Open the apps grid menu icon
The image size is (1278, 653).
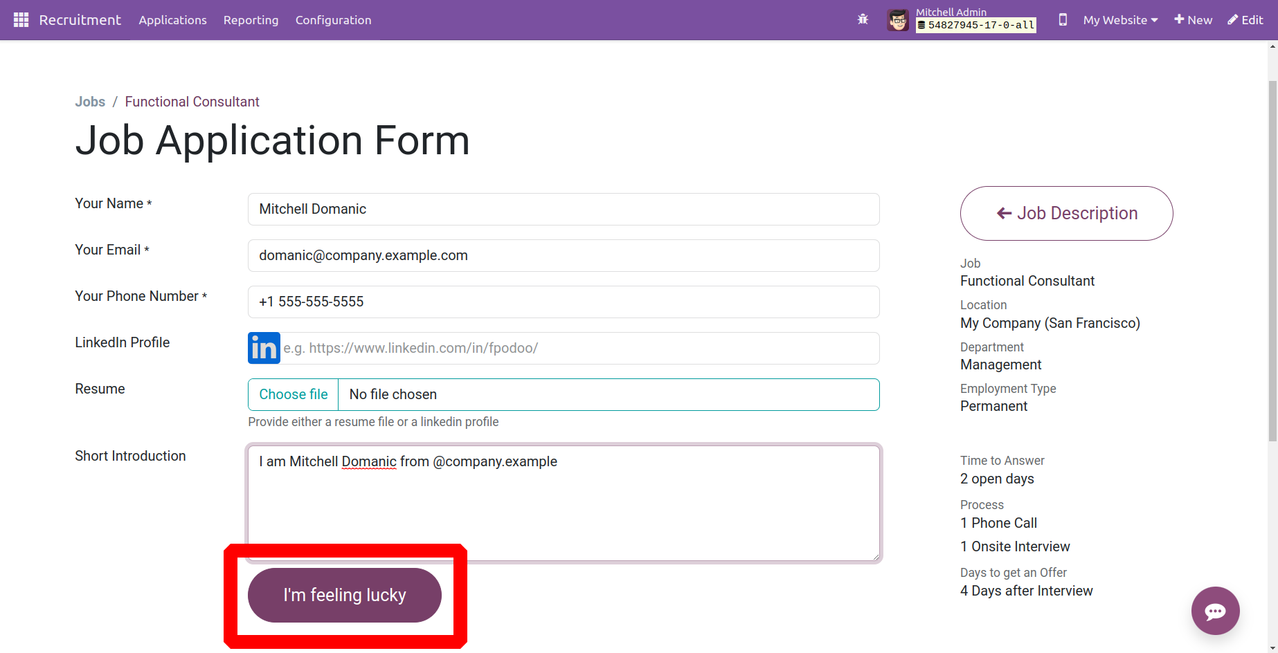pyautogui.click(x=21, y=20)
